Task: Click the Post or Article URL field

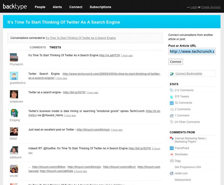Action: (192, 52)
